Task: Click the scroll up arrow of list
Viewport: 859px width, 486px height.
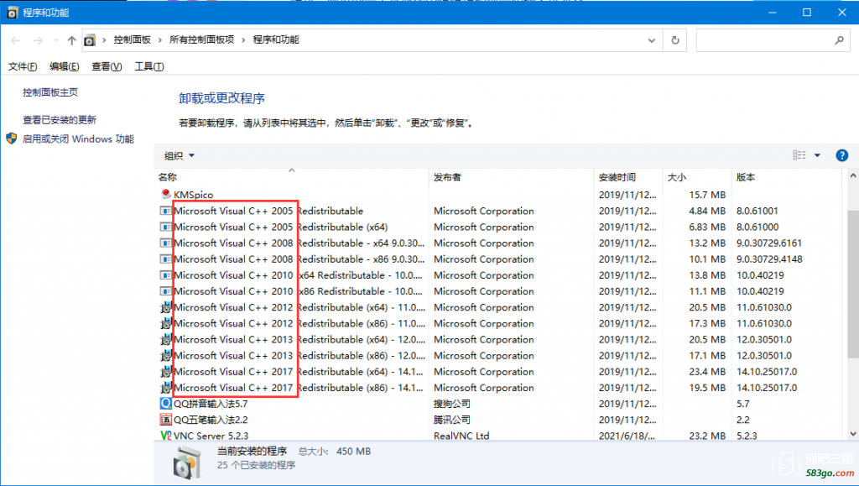Action: tap(853, 176)
